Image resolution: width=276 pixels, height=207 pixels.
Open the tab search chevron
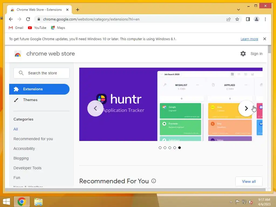coord(238,10)
